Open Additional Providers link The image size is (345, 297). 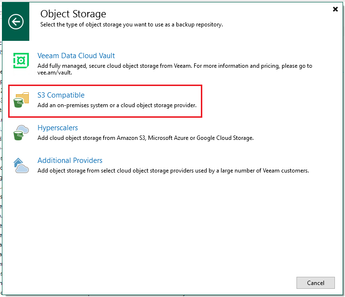pos(70,161)
